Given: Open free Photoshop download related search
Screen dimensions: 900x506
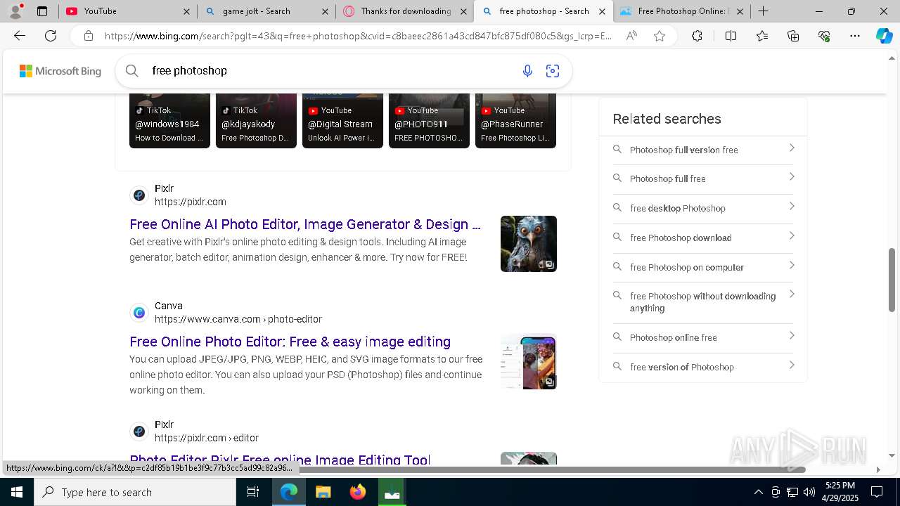Looking at the screenshot, I should (703, 238).
